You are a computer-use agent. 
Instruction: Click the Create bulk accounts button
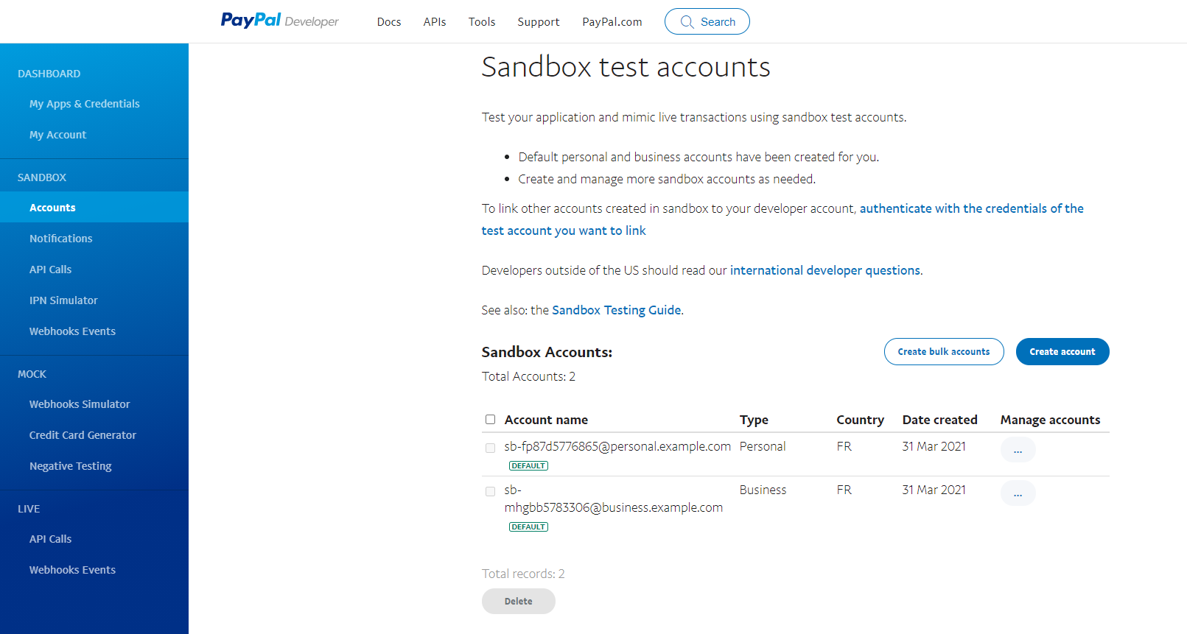pyautogui.click(x=943, y=352)
